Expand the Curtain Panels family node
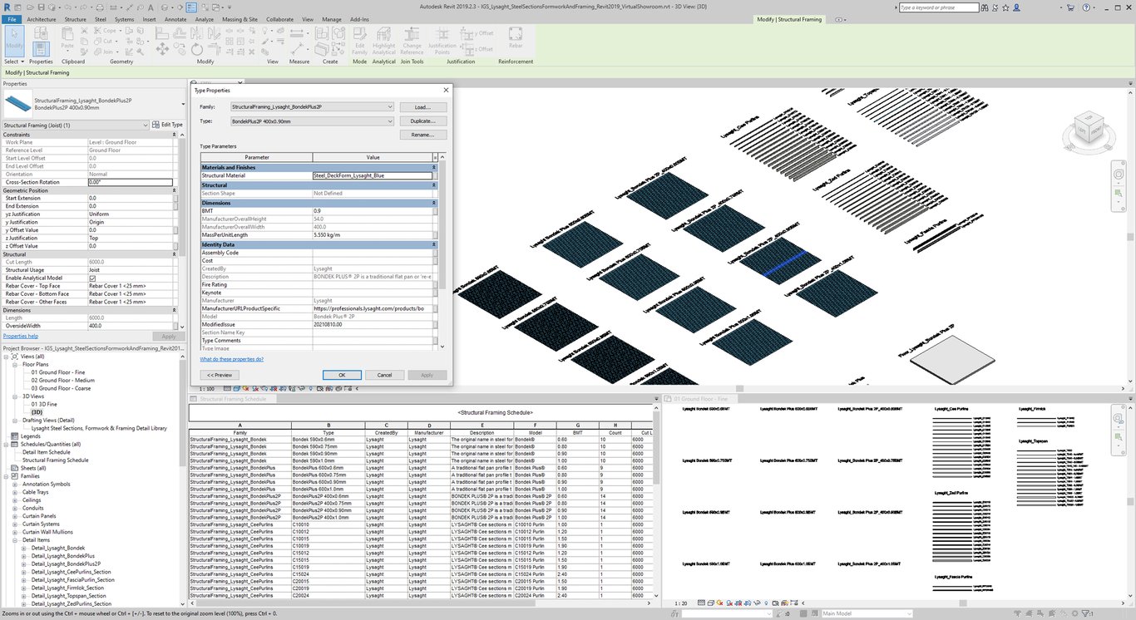 pos(15,516)
